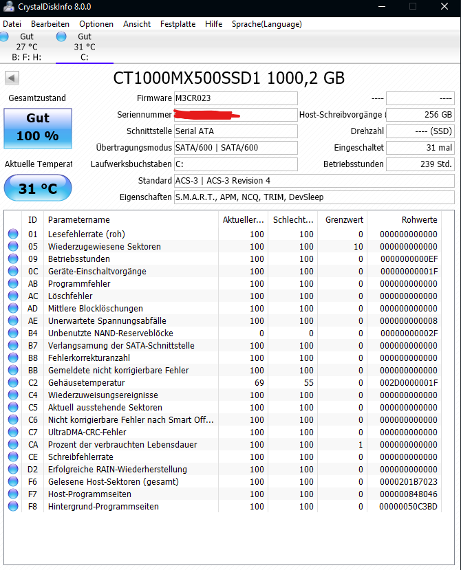Click the Schlecht... column header
The width and height of the screenshot is (461, 570).
point(293,219)
